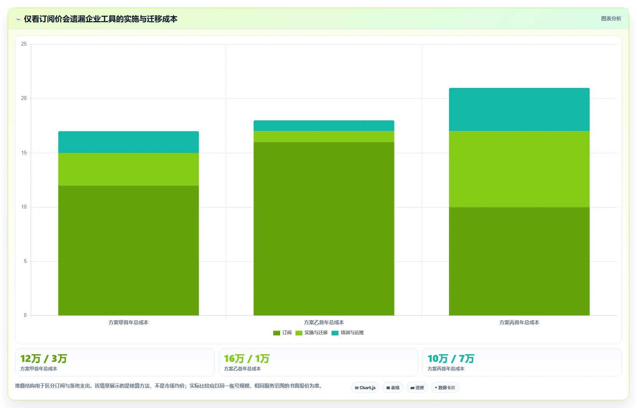The image size is (637, 408).
Task: Click the 方案甲首年总成本 x-axis label
Action: pos(129,322)
